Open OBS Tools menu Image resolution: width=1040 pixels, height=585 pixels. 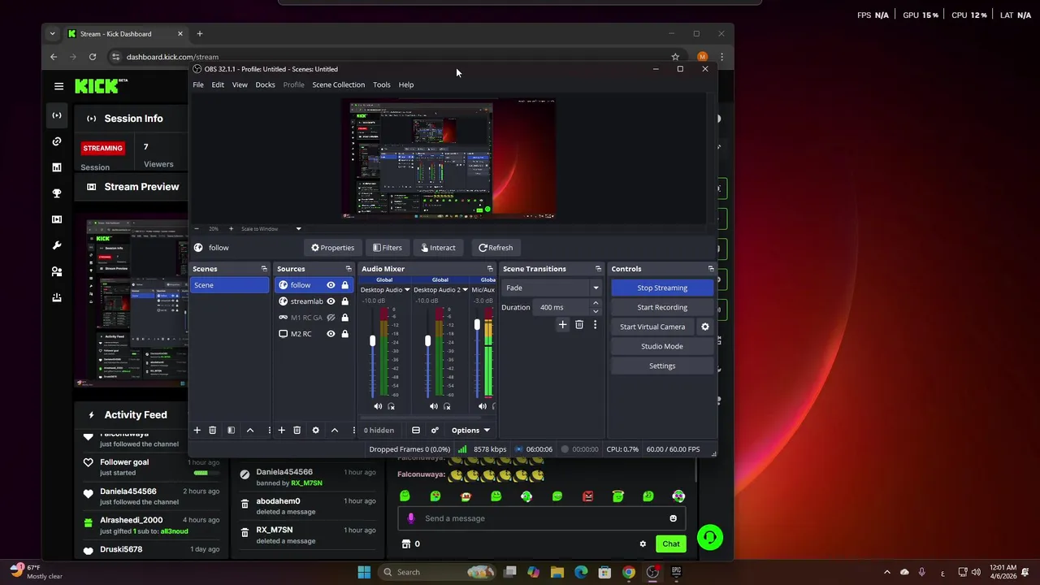click(381, 84)
